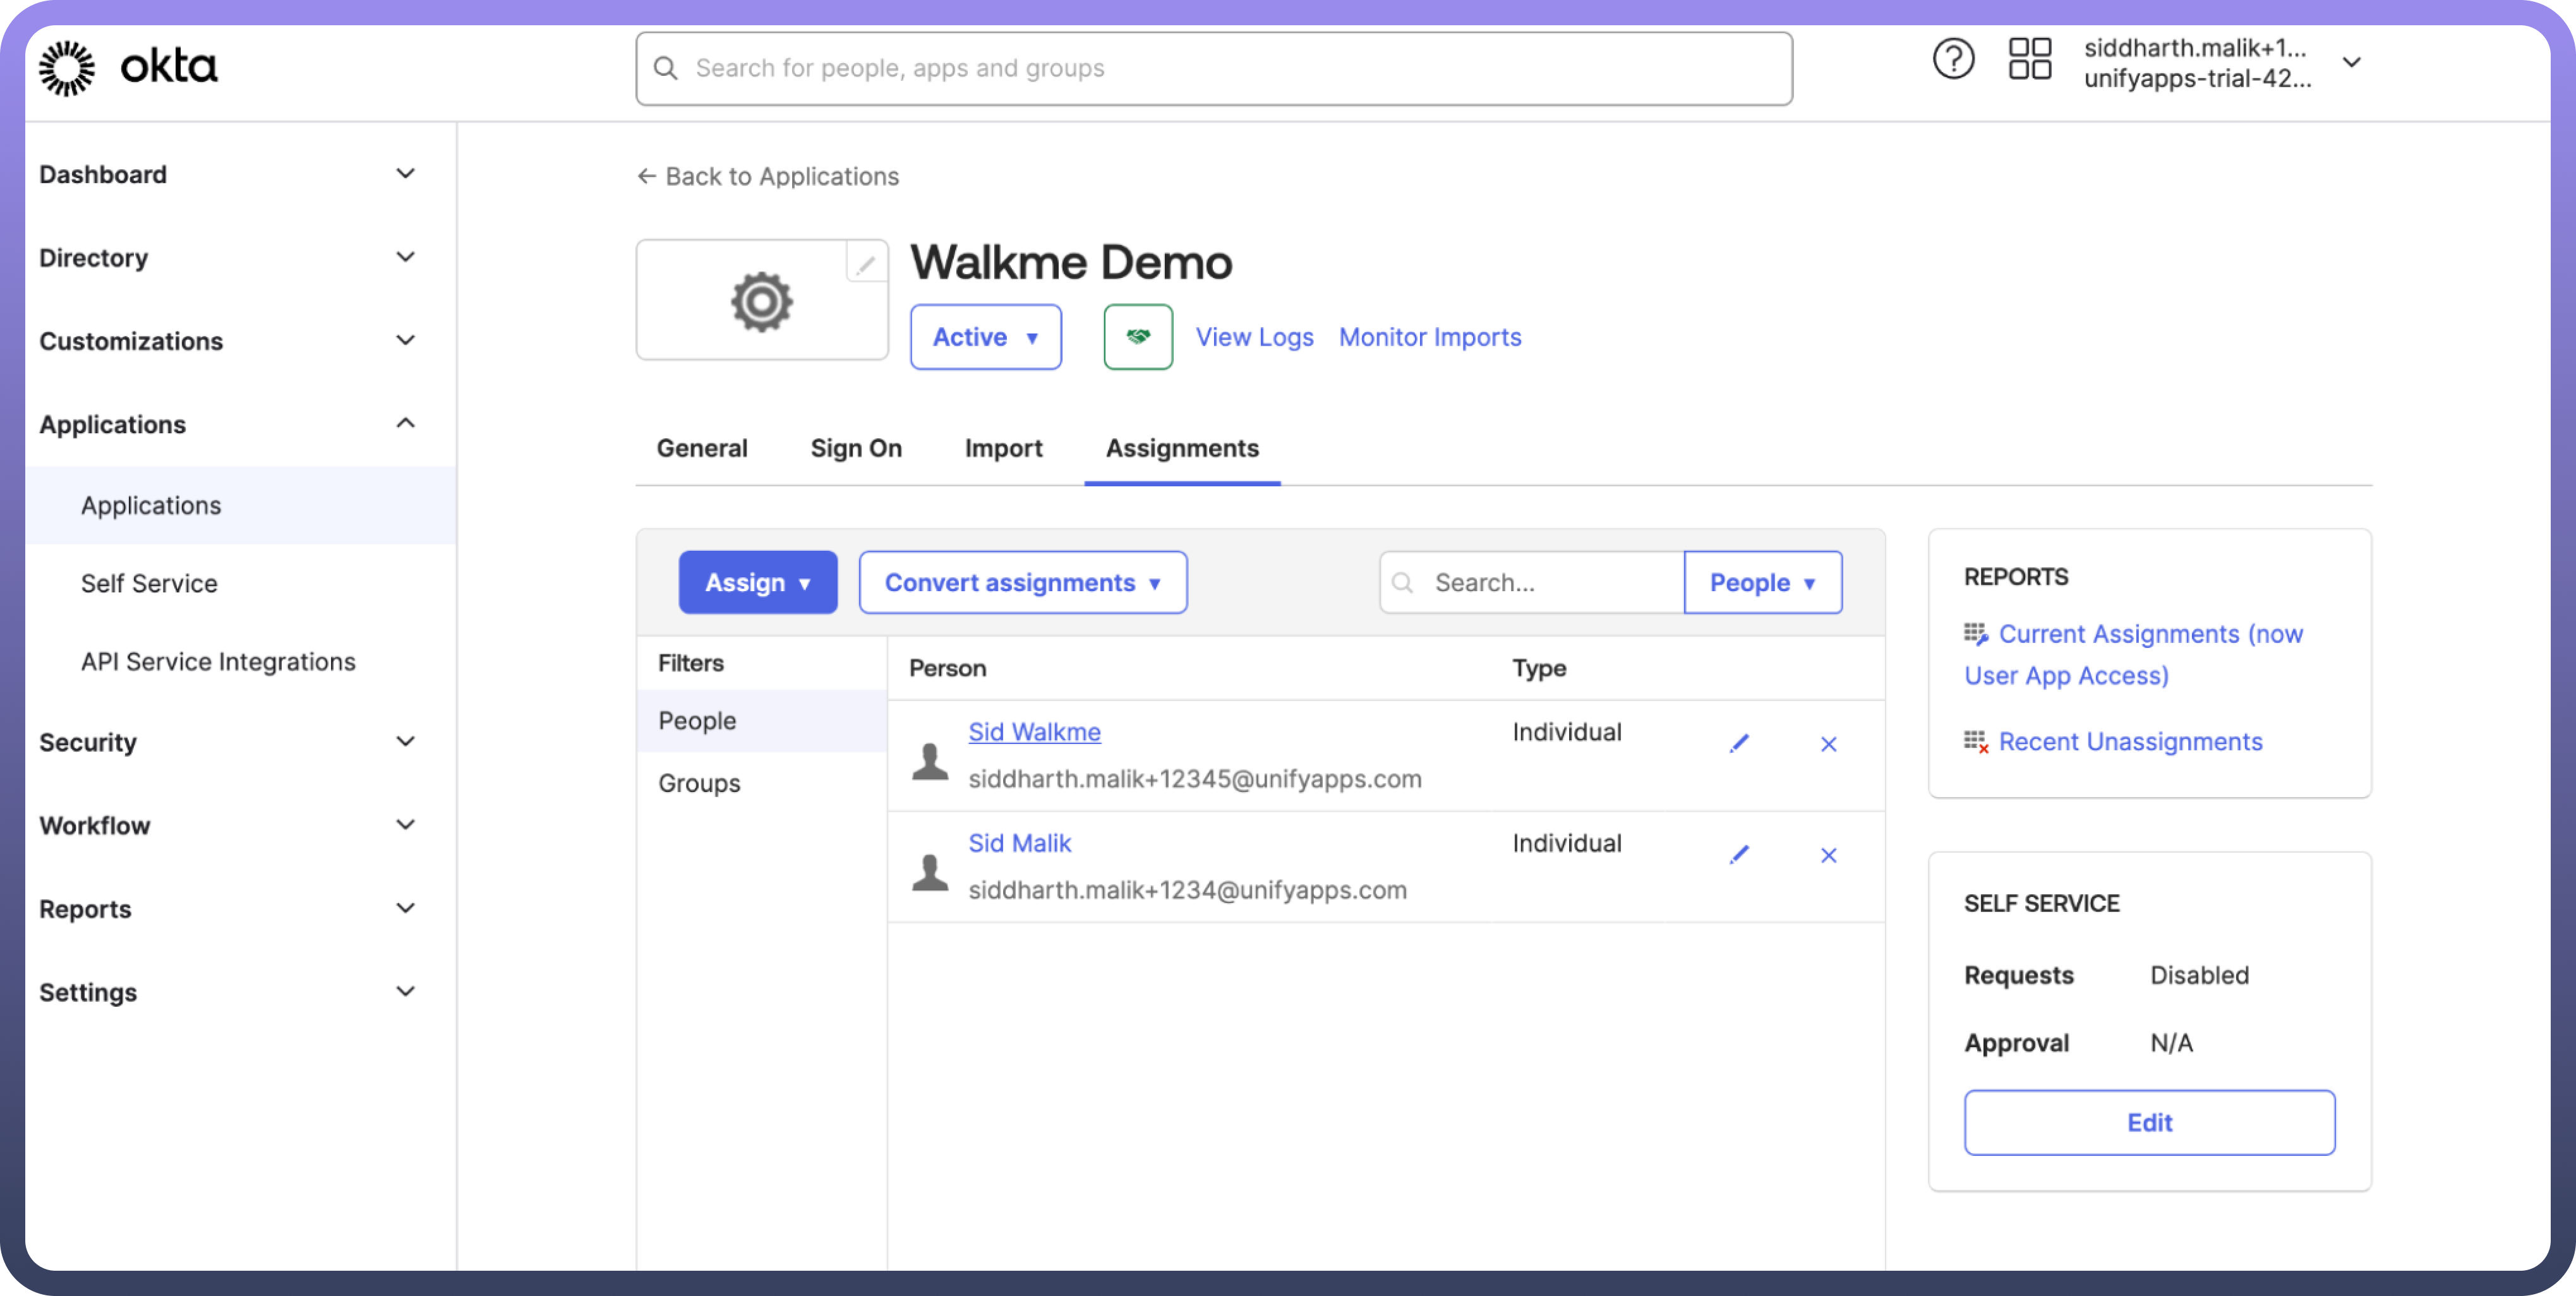Open API Service Integrations item
This screenshot has height=1296, width=2576.
[x=218, y=661]
